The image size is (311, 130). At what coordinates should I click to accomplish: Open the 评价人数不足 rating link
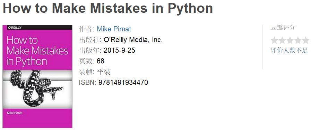coord(289,50)
